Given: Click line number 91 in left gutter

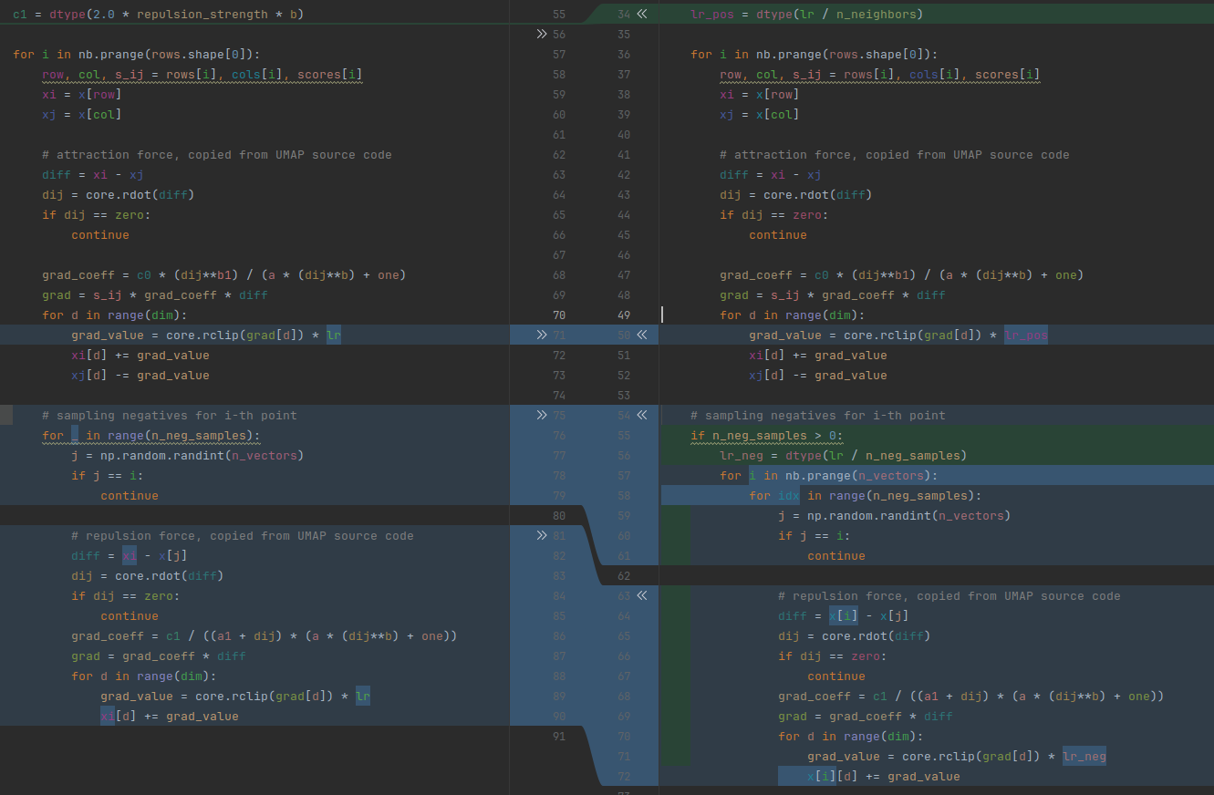Looking at the screenshot, I should pos(559,736).
